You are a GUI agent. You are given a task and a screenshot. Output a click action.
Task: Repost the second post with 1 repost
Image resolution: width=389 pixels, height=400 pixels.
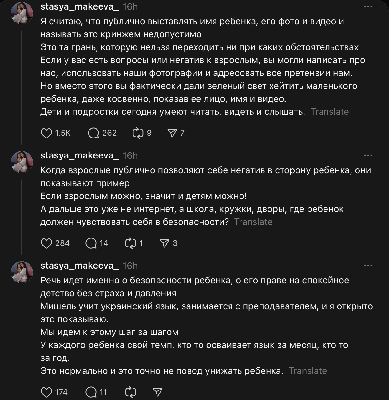pyautogui.click(x=131, y=243)
